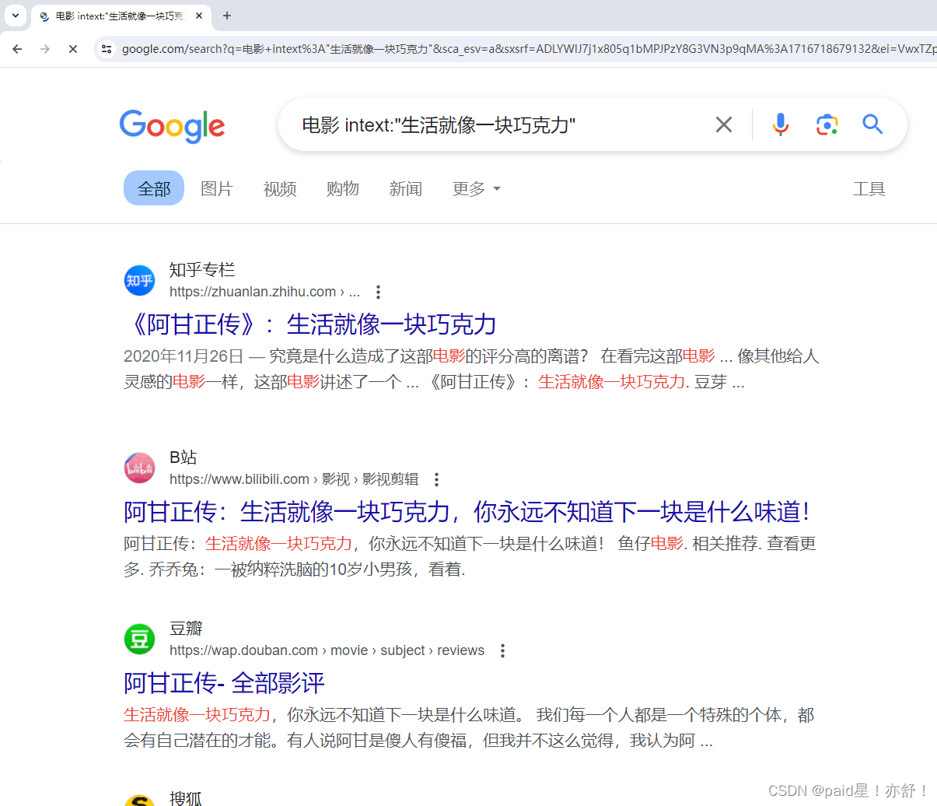The image size is (937, 806).
Task: Expand the 更多 dropdown menu
Action: point(477,188)
